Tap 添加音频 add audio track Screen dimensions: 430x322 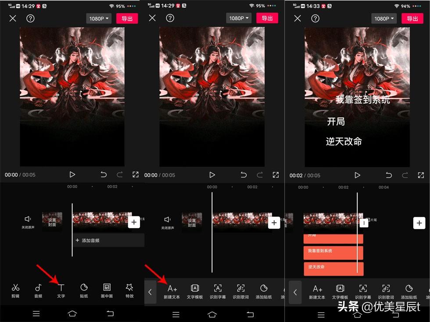108,241
